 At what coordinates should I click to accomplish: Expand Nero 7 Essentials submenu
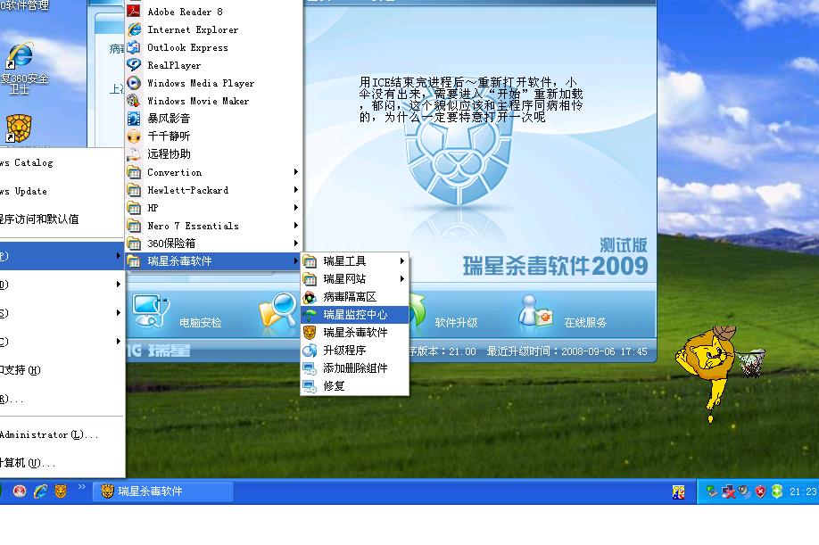coord(213,226)
